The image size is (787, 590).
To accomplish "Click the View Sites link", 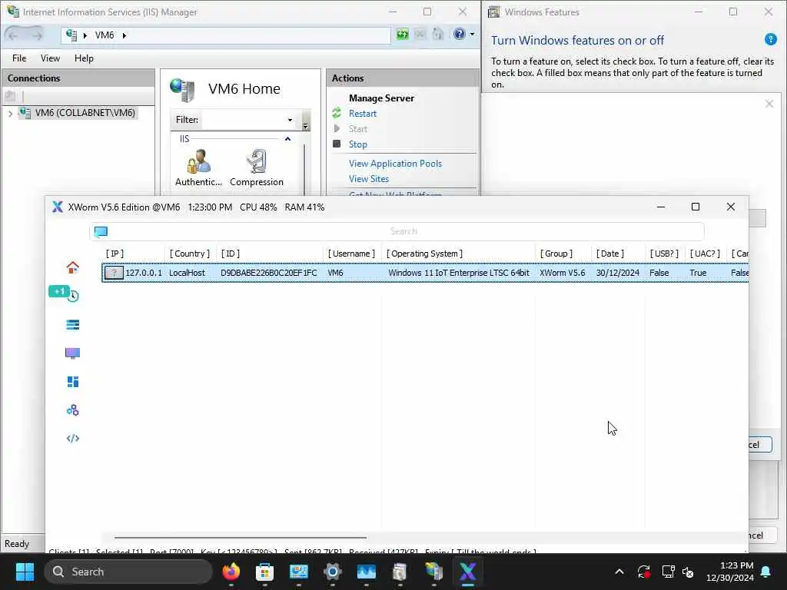I will (x=369, y=178).
